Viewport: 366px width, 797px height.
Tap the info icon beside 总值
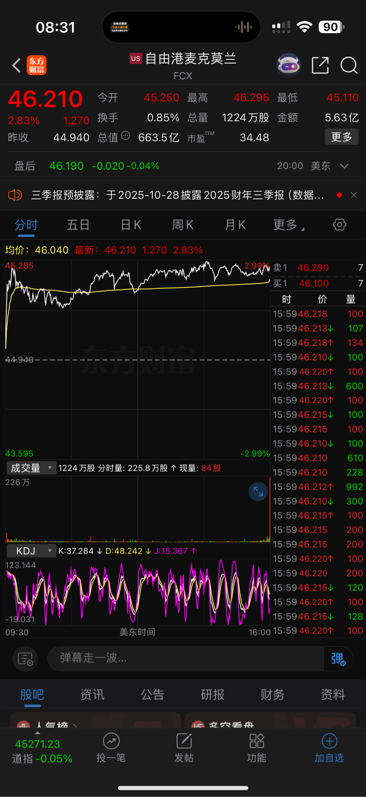[x=125, y=136]
